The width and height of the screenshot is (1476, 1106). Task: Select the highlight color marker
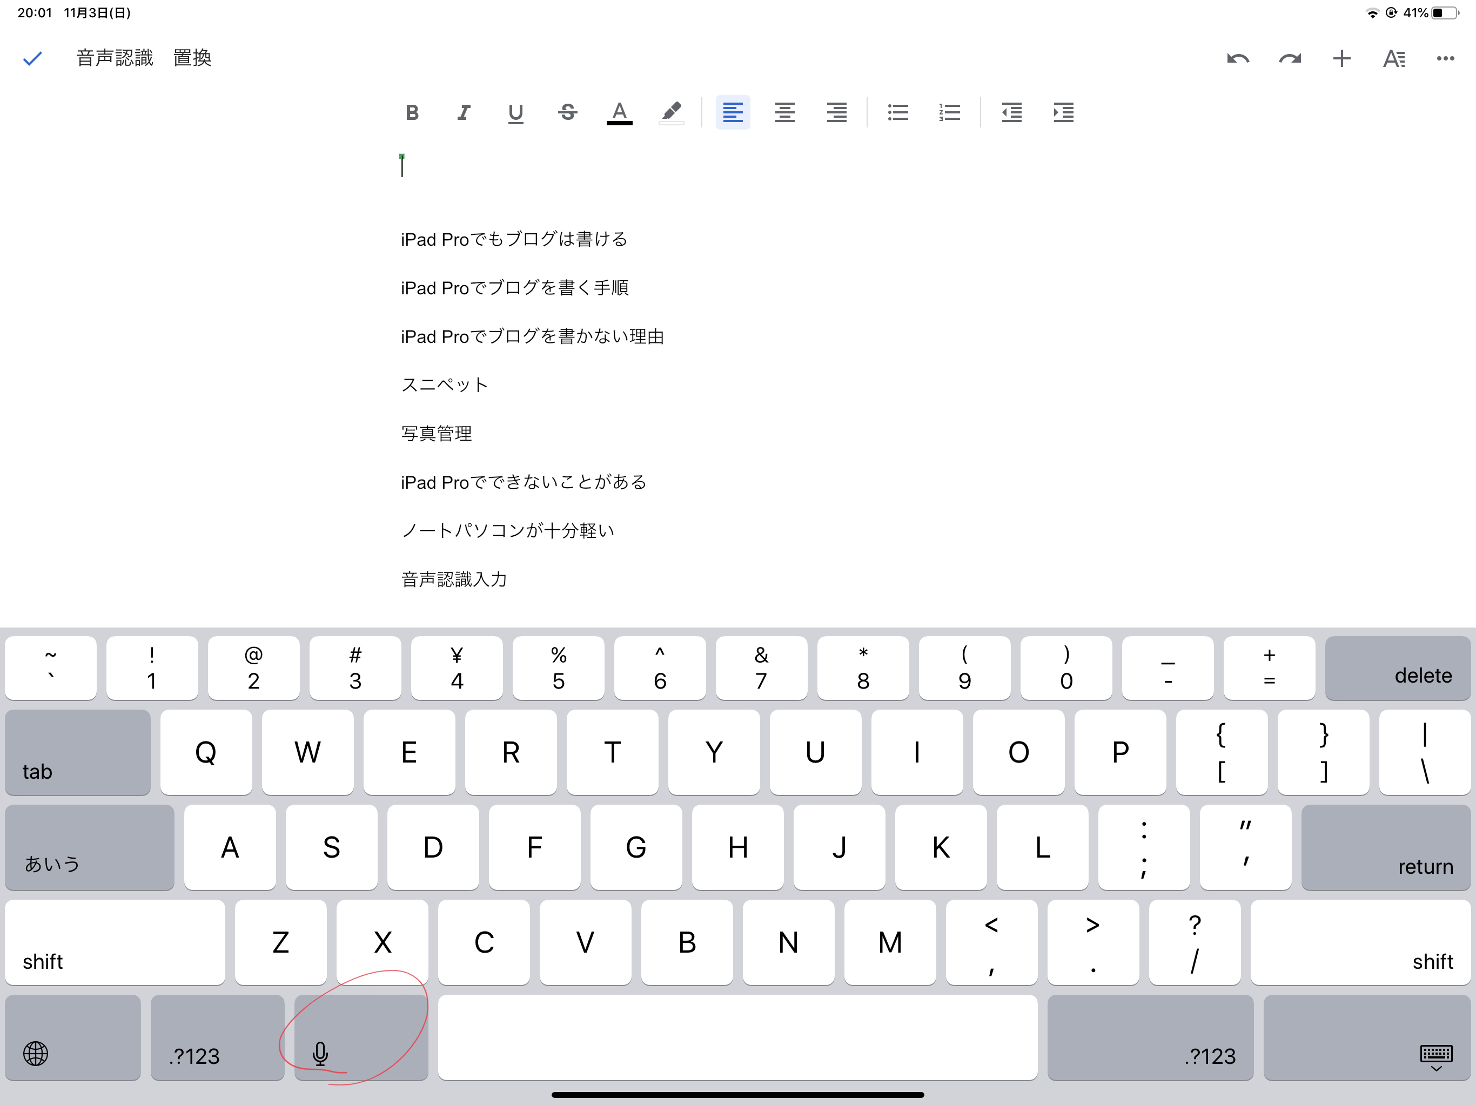coord(671,113)
